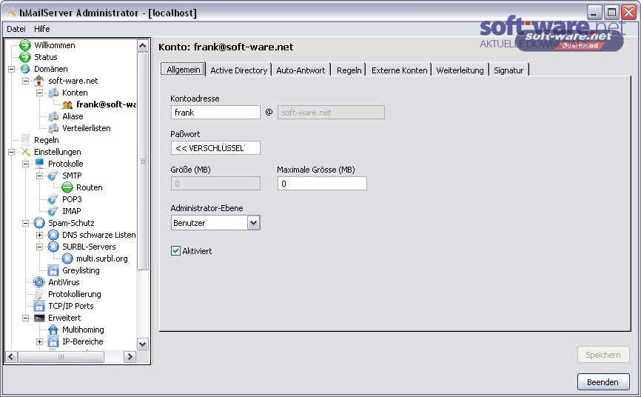Click the Kontoadresse field containing frank
Image resolution: width=641 pixels, height=397 pixels.
[x=215, y=113]
